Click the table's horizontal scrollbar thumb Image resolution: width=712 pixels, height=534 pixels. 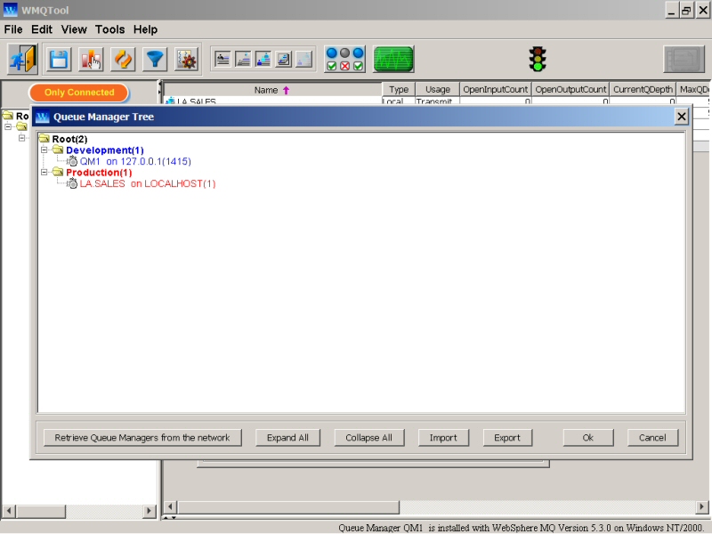[288, 506]
